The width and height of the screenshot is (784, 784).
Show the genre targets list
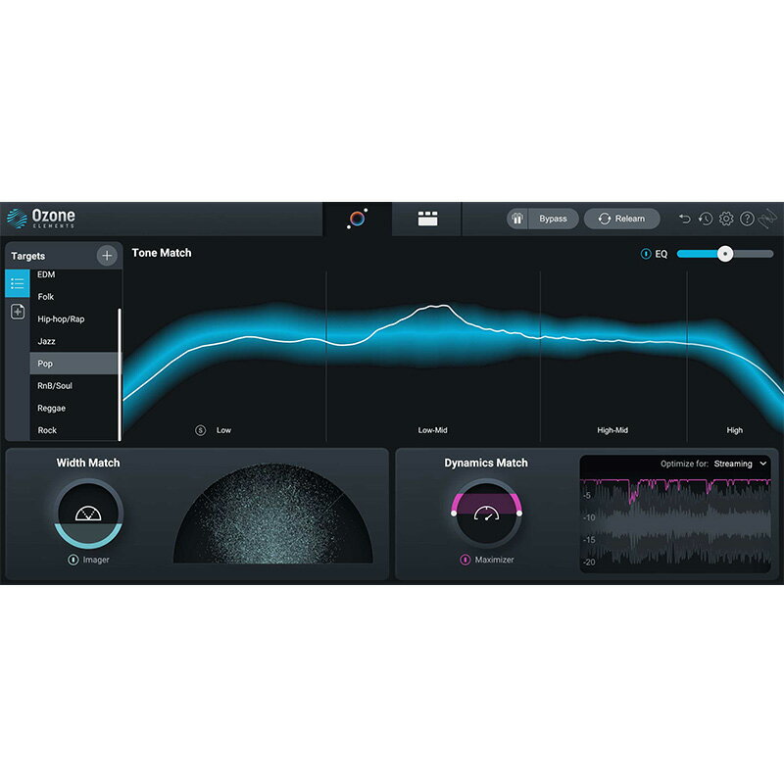click(18, 283)
